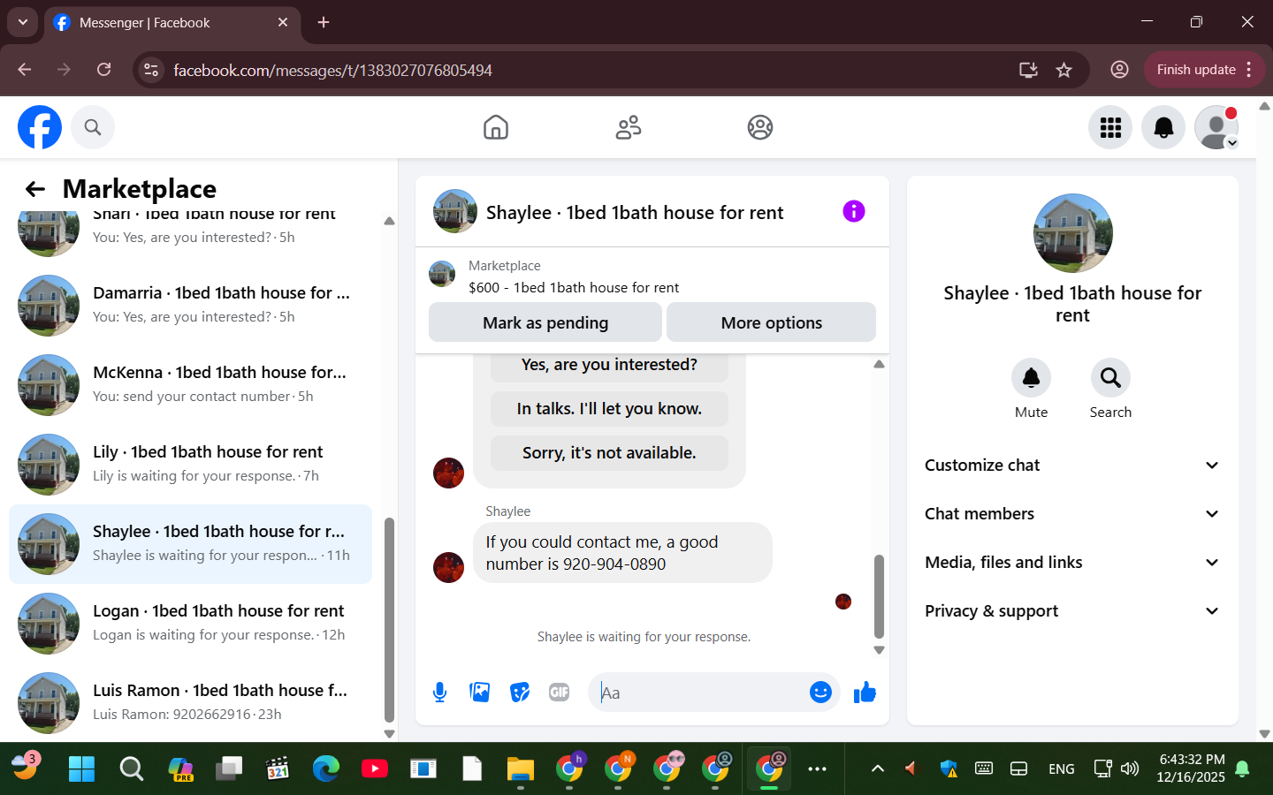Close the Messenger browser tab
1273x795 pixels.
point(283,22)
